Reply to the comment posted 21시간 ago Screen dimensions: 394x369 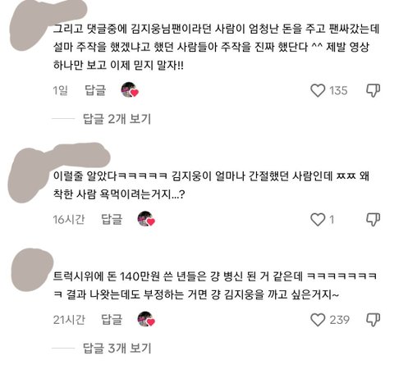click(x=112, y=320)
